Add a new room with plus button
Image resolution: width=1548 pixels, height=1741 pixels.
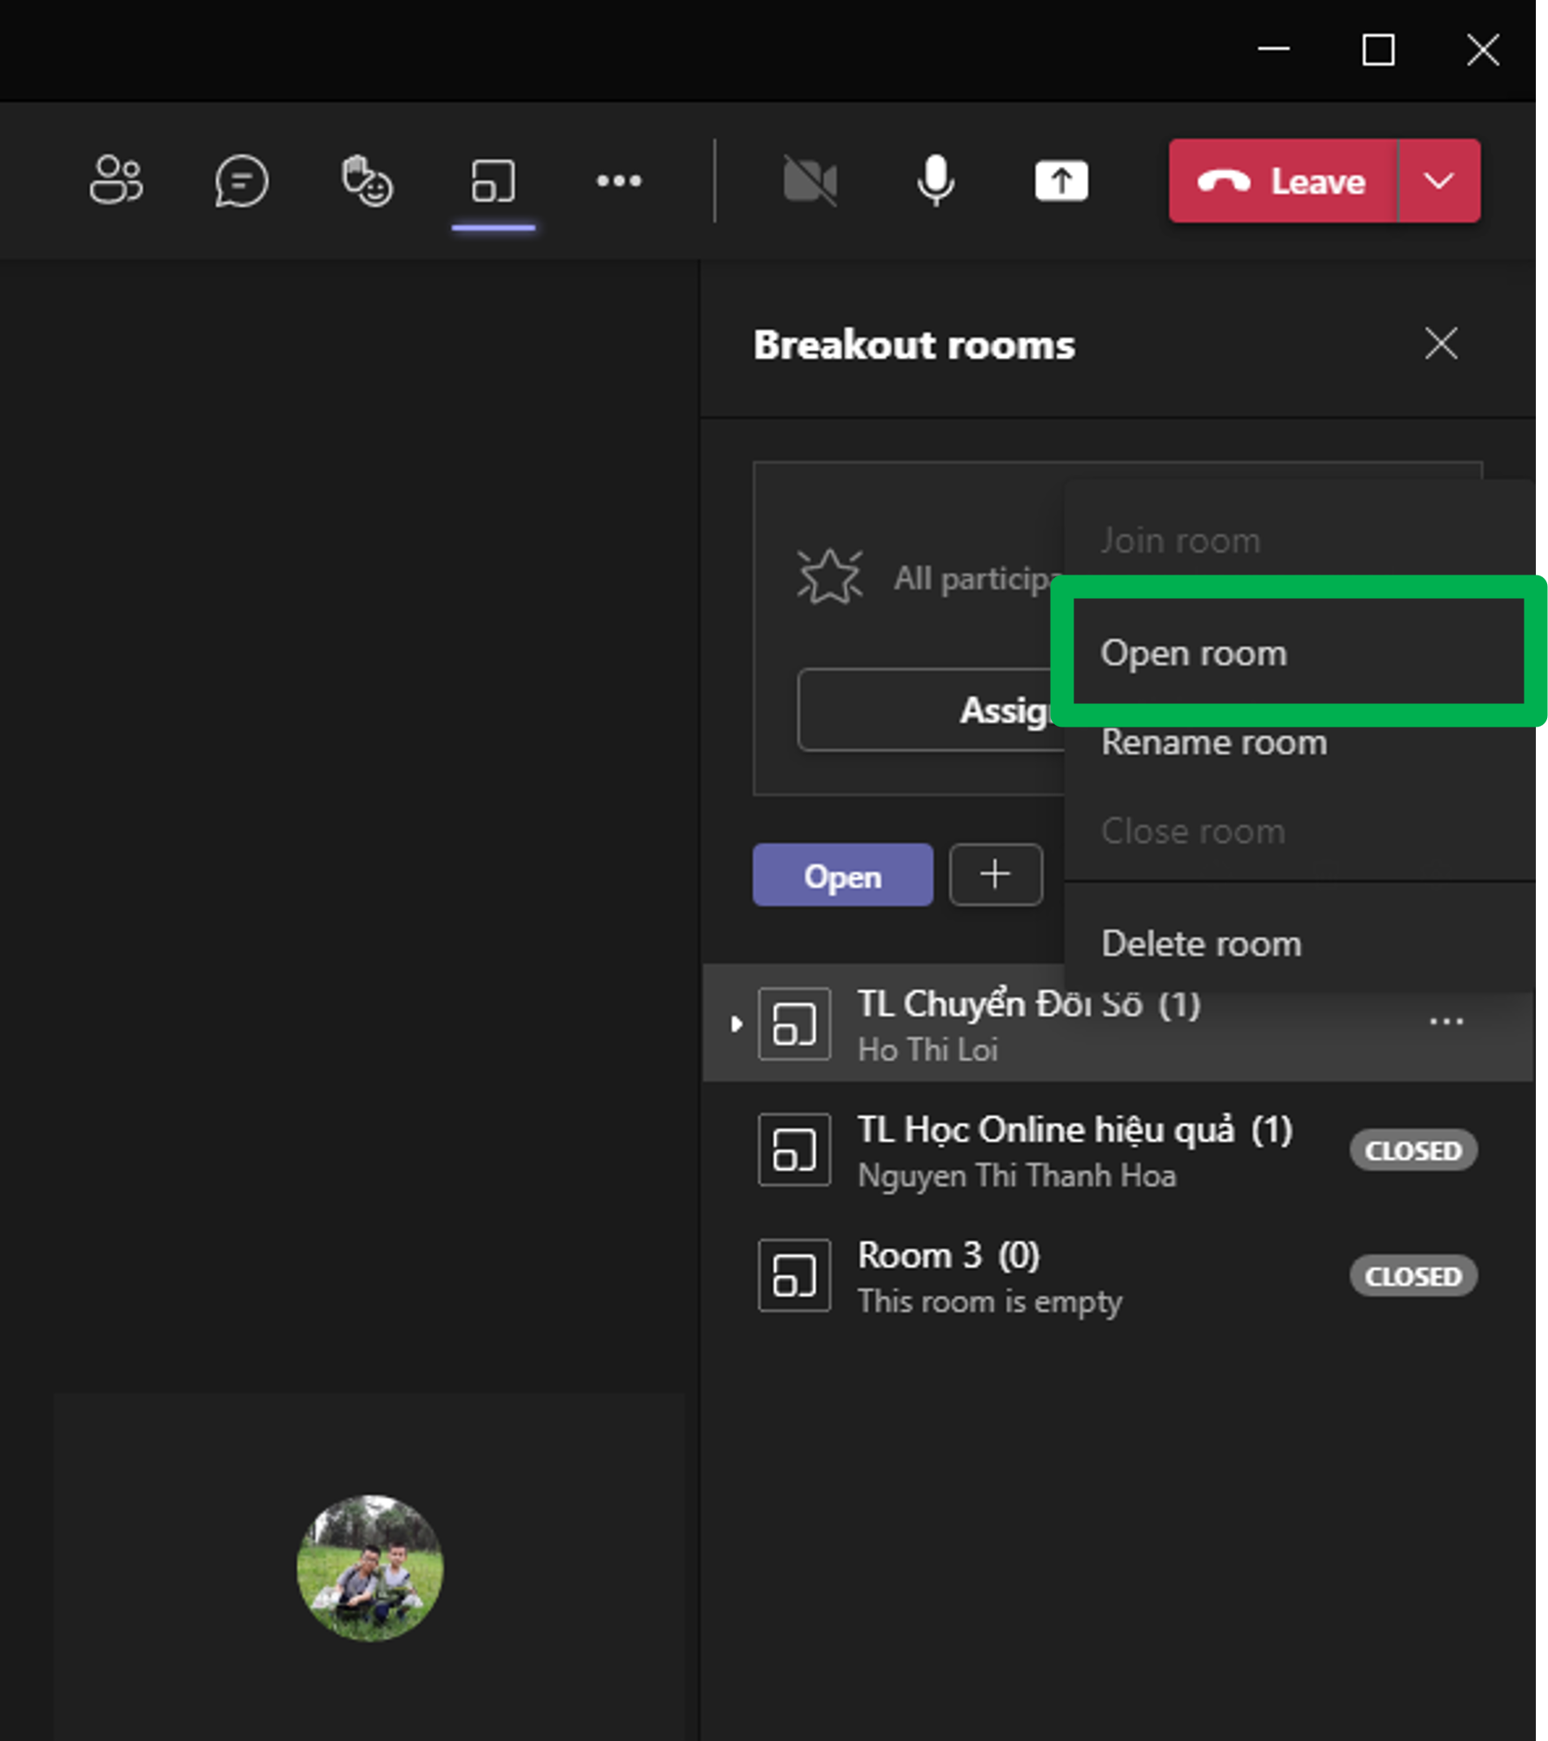click(x=995, y=874)
